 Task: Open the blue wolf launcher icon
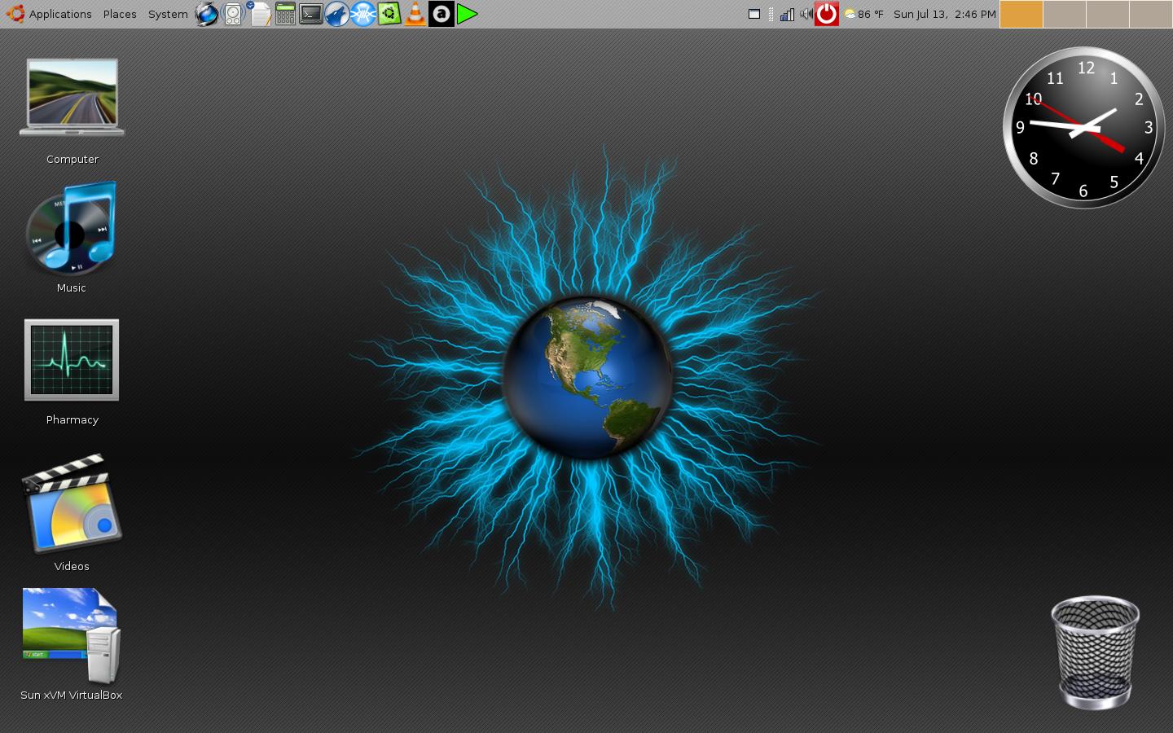click(337, 14)
